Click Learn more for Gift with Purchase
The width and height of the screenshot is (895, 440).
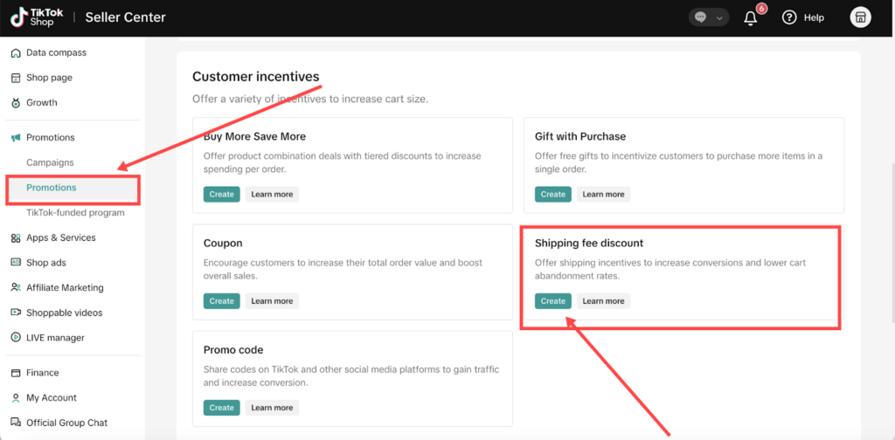[x=603, y=194]
